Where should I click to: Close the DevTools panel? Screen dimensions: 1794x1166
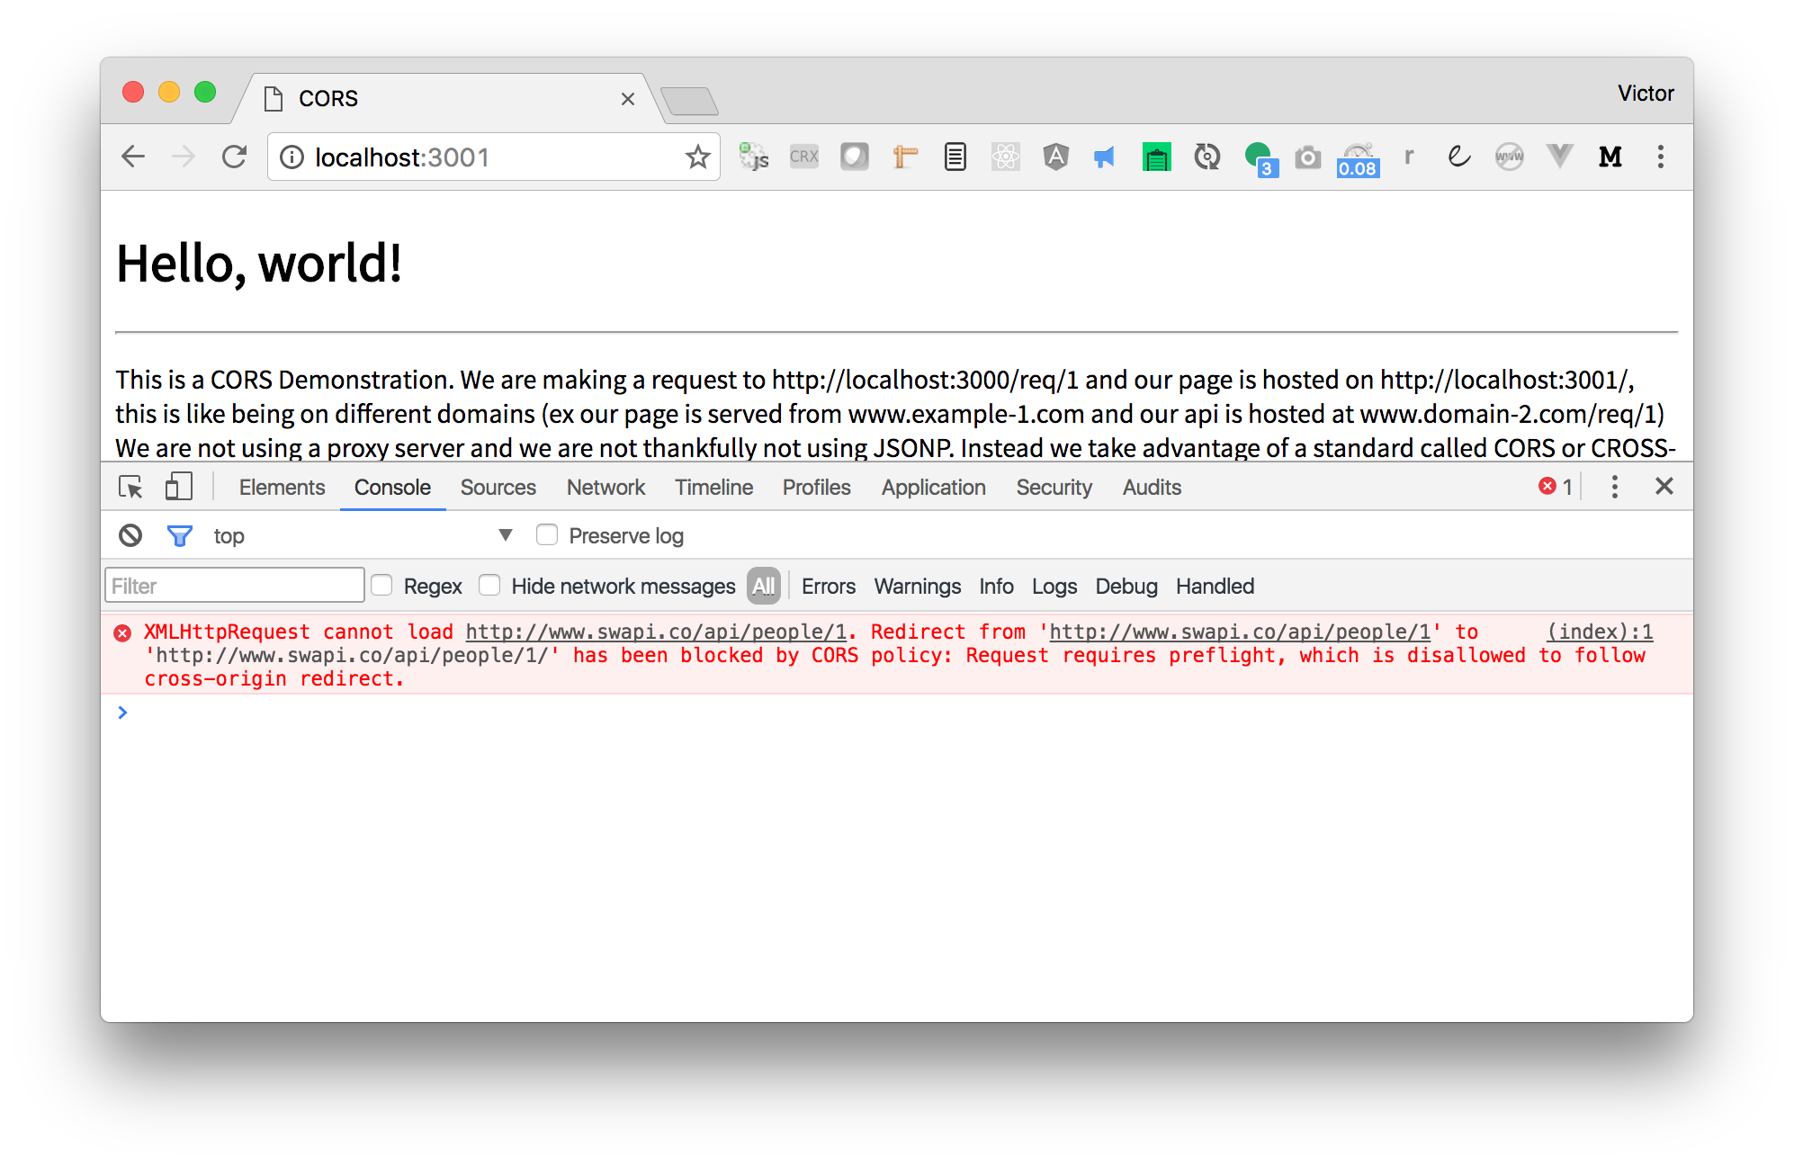(1664, 487)
